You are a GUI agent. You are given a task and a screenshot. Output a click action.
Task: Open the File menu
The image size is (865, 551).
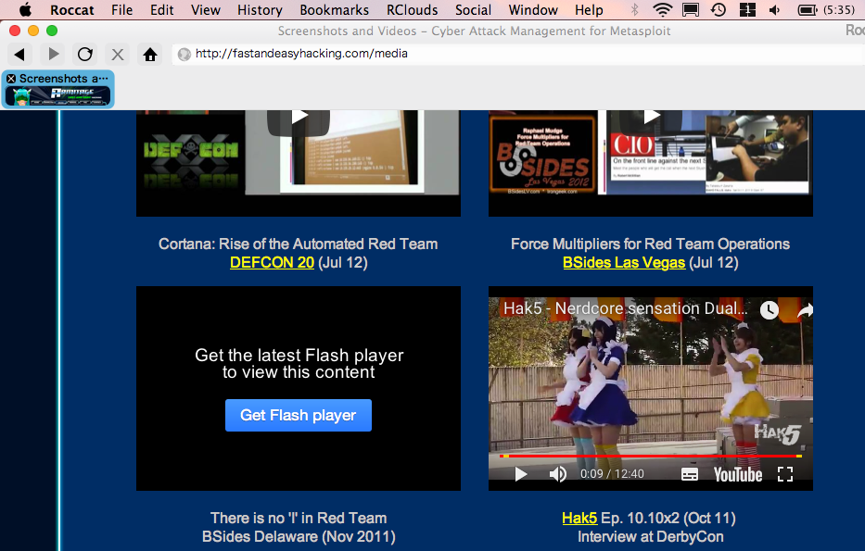(x=122, y=10)
